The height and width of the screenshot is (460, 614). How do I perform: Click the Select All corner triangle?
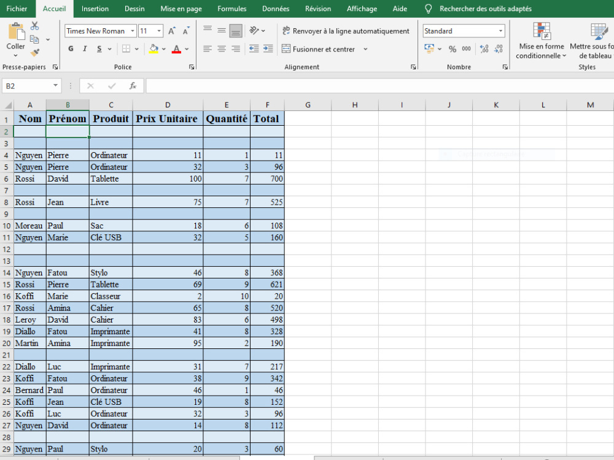[x=8, y=105]
